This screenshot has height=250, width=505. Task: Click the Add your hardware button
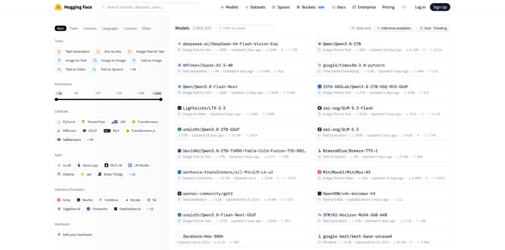click(x=75, y=235)
